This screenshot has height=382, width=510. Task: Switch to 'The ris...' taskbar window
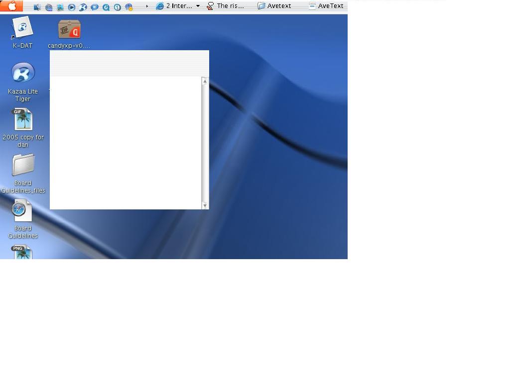(x=226, y=6)
